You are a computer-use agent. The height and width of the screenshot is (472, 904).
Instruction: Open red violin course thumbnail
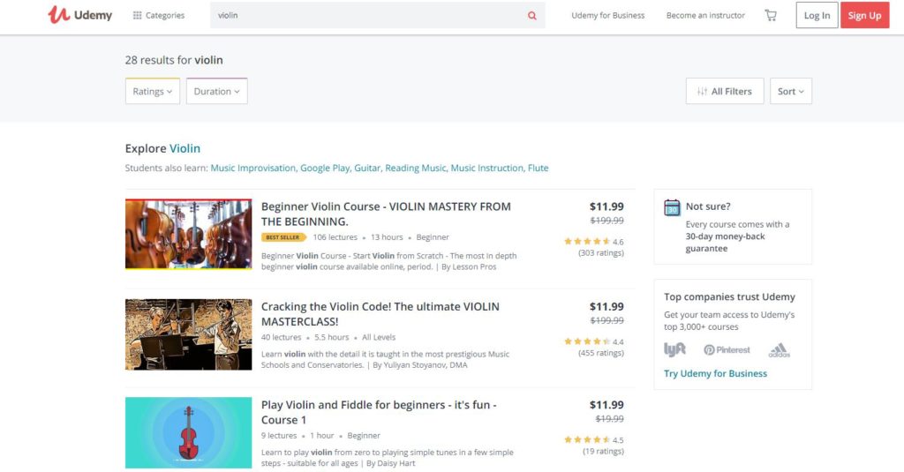189,433
